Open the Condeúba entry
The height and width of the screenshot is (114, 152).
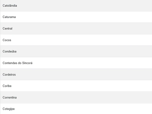(76, 51)
